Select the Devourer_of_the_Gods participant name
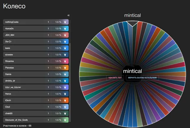190x128 pixels. (x=16, y=120)
